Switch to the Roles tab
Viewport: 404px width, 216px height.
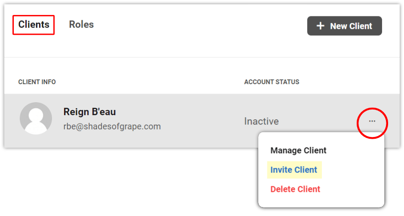click(81, 24)
